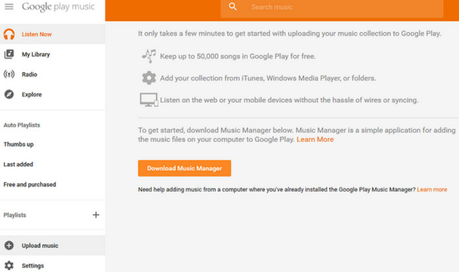Screen dimensions: 459x272
Task: Open the Last added playlist
Action: (18, 164)
